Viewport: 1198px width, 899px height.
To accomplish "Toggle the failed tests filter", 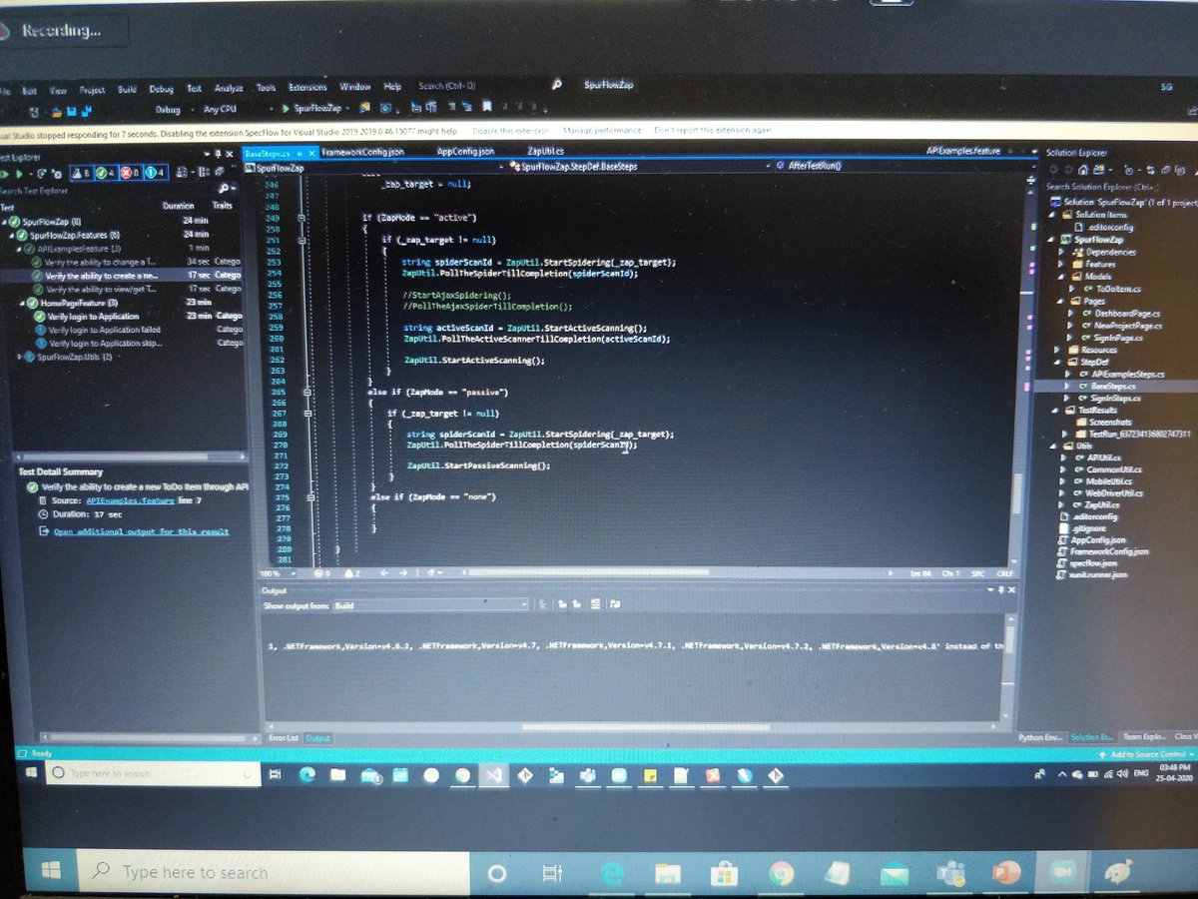I will tap(132, 174).
